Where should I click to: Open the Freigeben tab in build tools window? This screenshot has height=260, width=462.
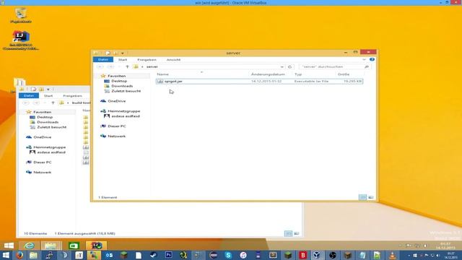coord(72,96)
